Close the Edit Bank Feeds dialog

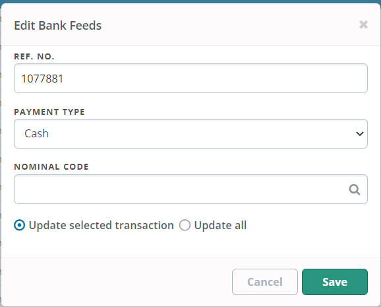363,24
